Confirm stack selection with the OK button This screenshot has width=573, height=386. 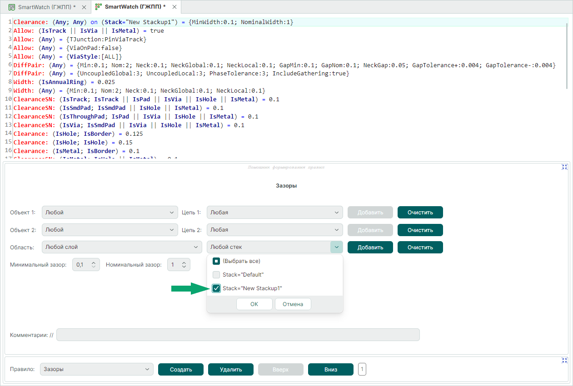[x=254, y=304]
